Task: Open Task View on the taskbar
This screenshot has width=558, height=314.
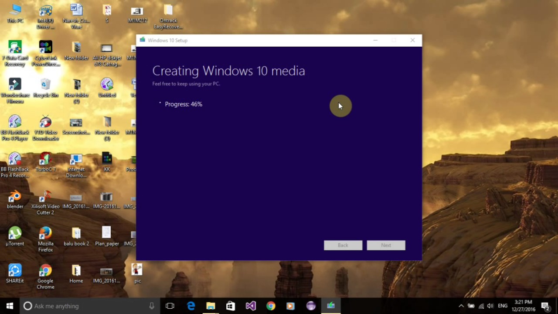Action: [x=170, y=306]
